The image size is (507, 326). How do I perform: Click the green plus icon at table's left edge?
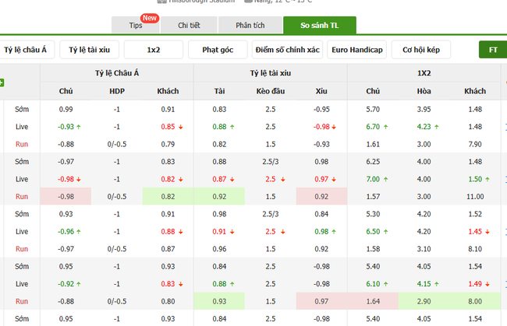[2, 82]
